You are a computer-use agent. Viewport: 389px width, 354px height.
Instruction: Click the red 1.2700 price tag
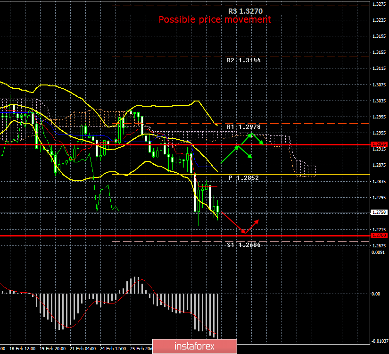pos(379,235)
